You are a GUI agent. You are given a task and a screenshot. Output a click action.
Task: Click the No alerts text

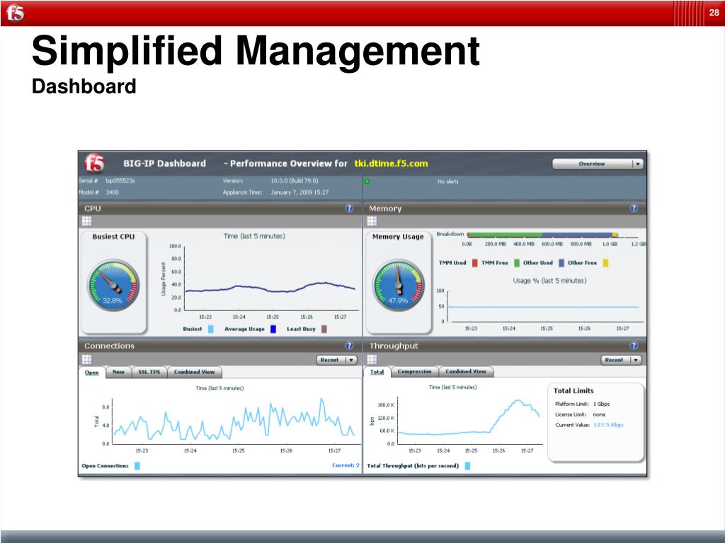(447, 182)
